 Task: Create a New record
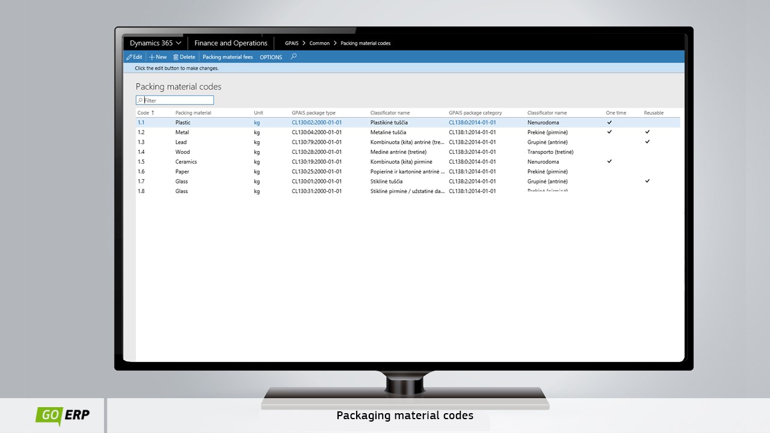(158, 57)
